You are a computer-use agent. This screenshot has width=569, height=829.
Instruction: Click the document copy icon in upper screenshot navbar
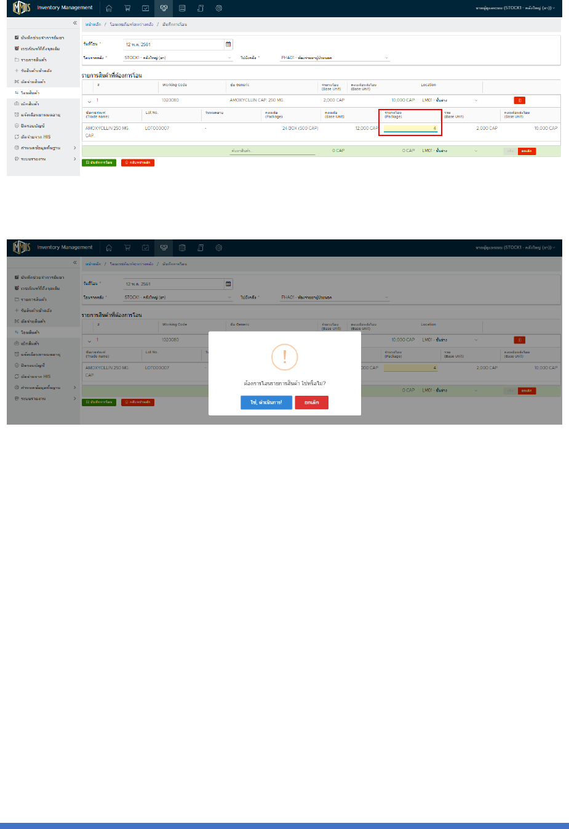pos(201,8)
